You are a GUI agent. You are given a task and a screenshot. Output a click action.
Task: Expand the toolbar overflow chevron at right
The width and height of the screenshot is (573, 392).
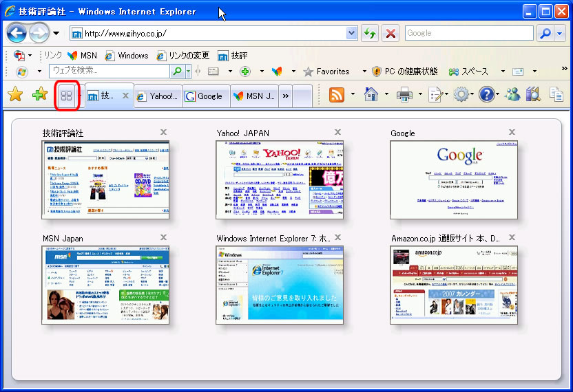(565, 68)
